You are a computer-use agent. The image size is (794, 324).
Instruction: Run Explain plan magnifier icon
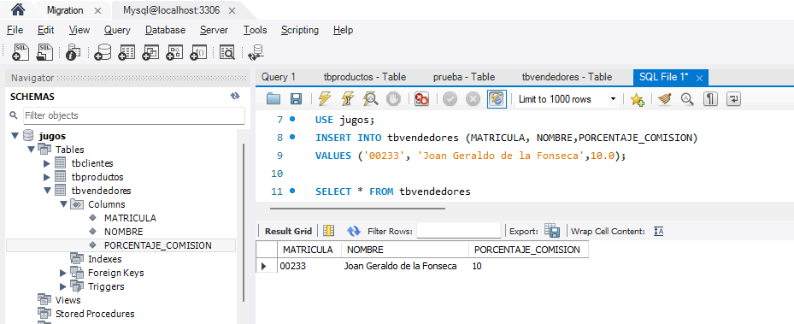[371, 98]
